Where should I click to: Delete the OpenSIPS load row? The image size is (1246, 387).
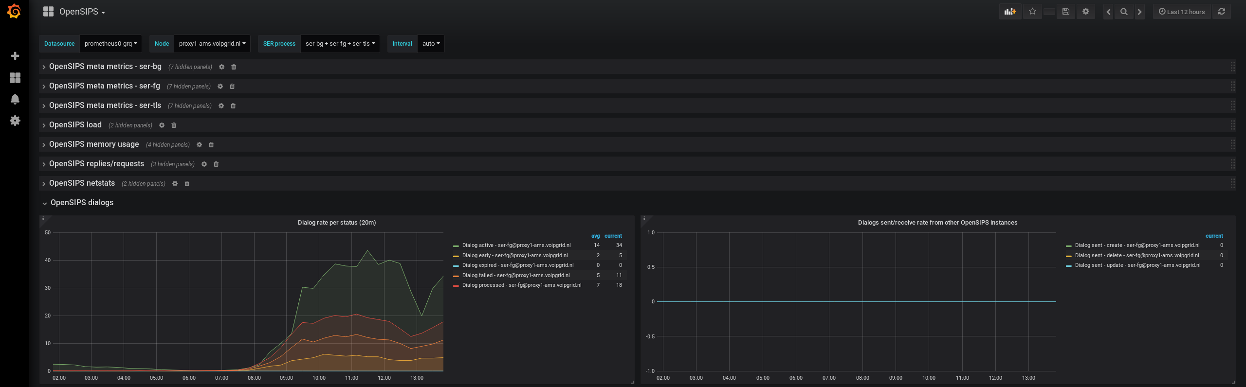[174, 125]
